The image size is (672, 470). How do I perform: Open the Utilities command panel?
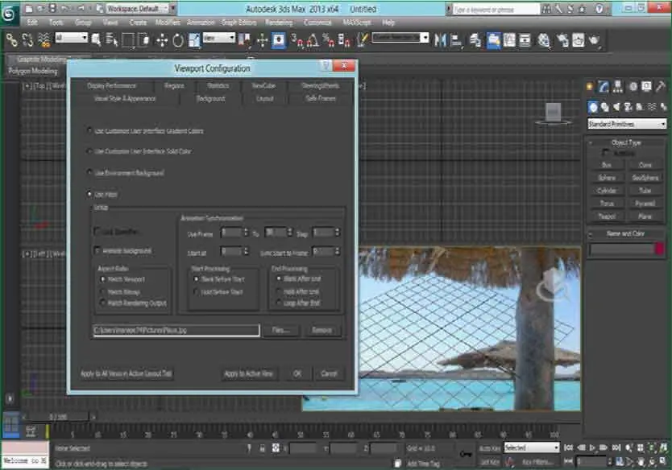point(661,87)
